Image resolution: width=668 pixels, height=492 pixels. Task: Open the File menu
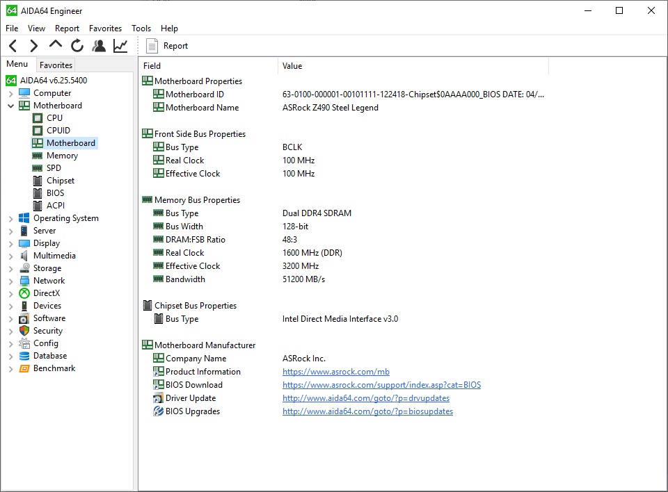[x=12, y=28]
